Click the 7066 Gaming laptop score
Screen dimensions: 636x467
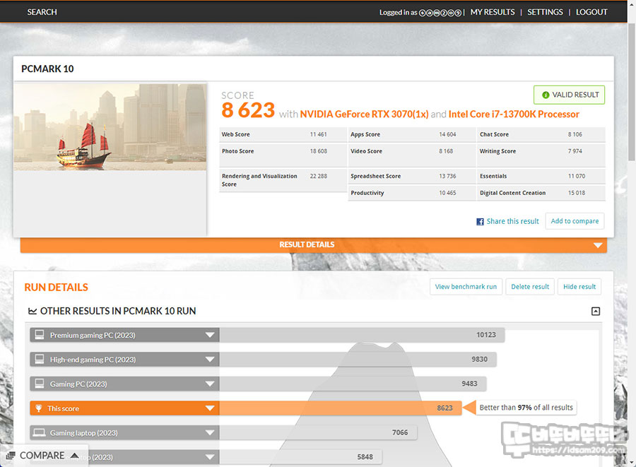(x=399, y=432)
